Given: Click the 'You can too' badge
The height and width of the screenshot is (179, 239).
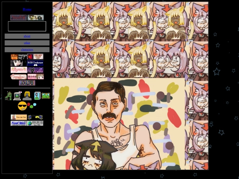Looking at the screenshot, I should coord(19,117).
